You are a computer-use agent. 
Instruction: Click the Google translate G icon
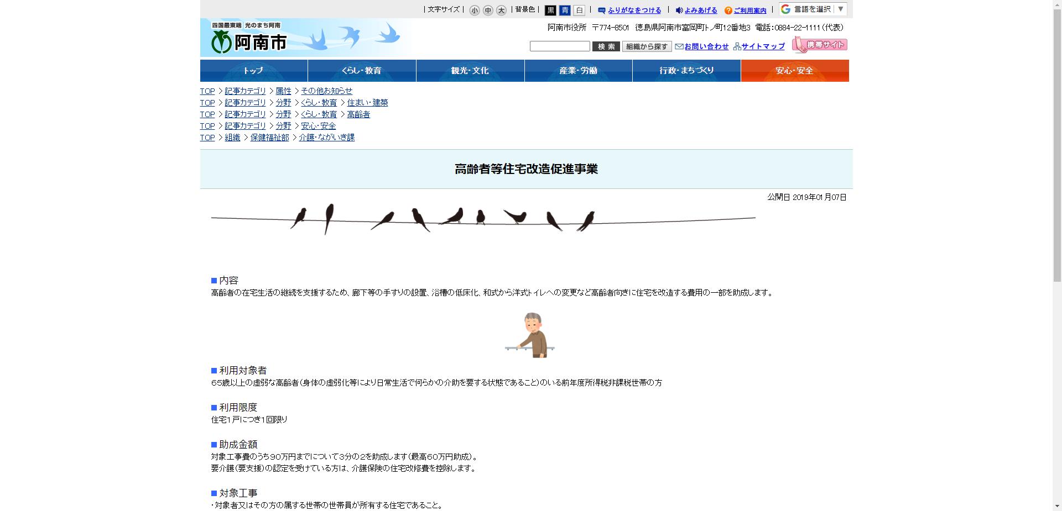[785, 8]
